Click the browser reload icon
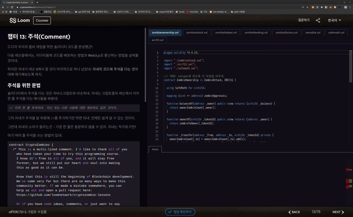The height and width of the screenshot is (217, 353). [x=12, y=7]
